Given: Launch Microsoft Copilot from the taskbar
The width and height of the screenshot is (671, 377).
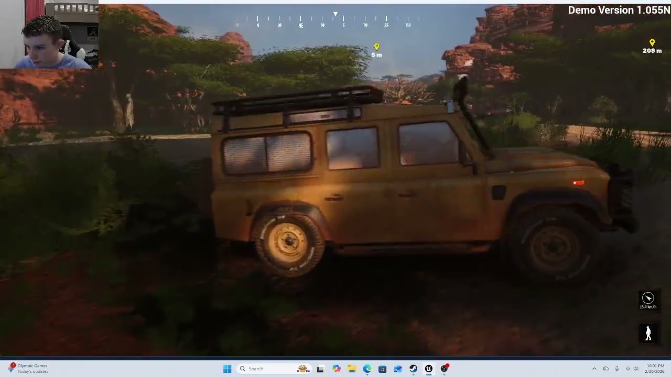Looking at the screenshot, I should [x=337, y=369].
